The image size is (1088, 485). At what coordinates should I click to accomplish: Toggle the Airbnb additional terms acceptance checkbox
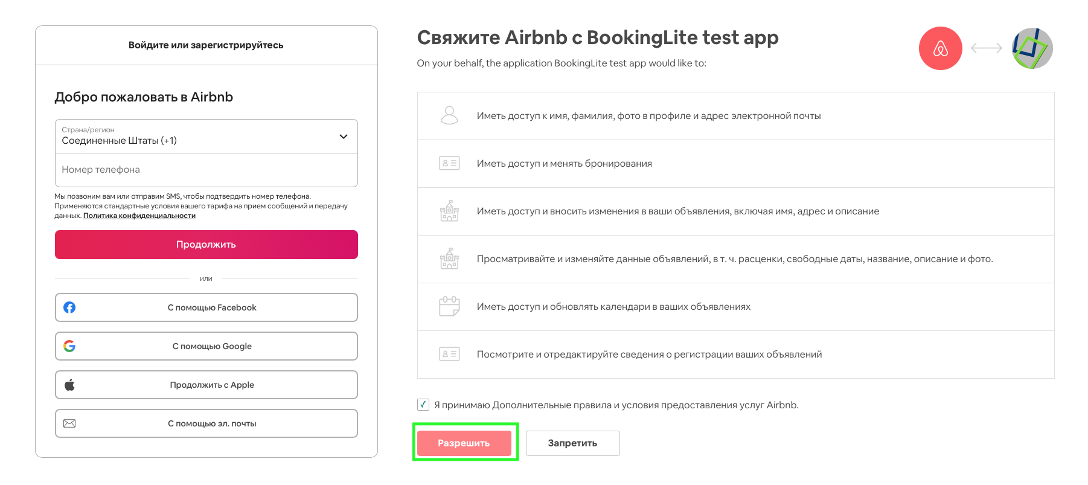pyautogui.click(x=423, y=405)
